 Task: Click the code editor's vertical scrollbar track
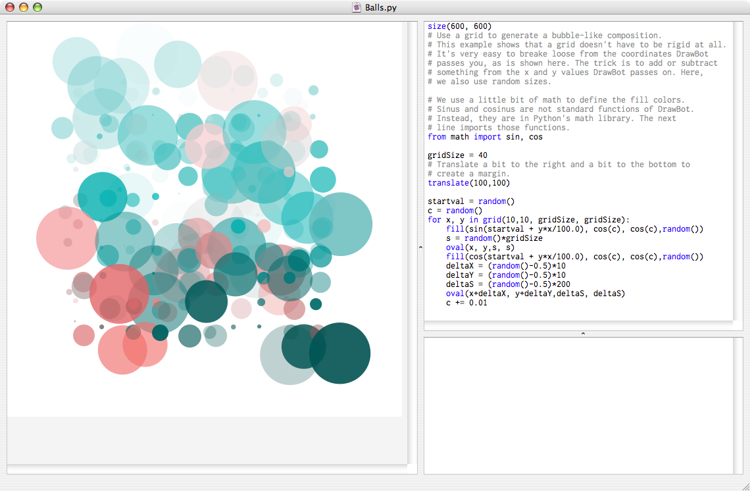[738, 171]
